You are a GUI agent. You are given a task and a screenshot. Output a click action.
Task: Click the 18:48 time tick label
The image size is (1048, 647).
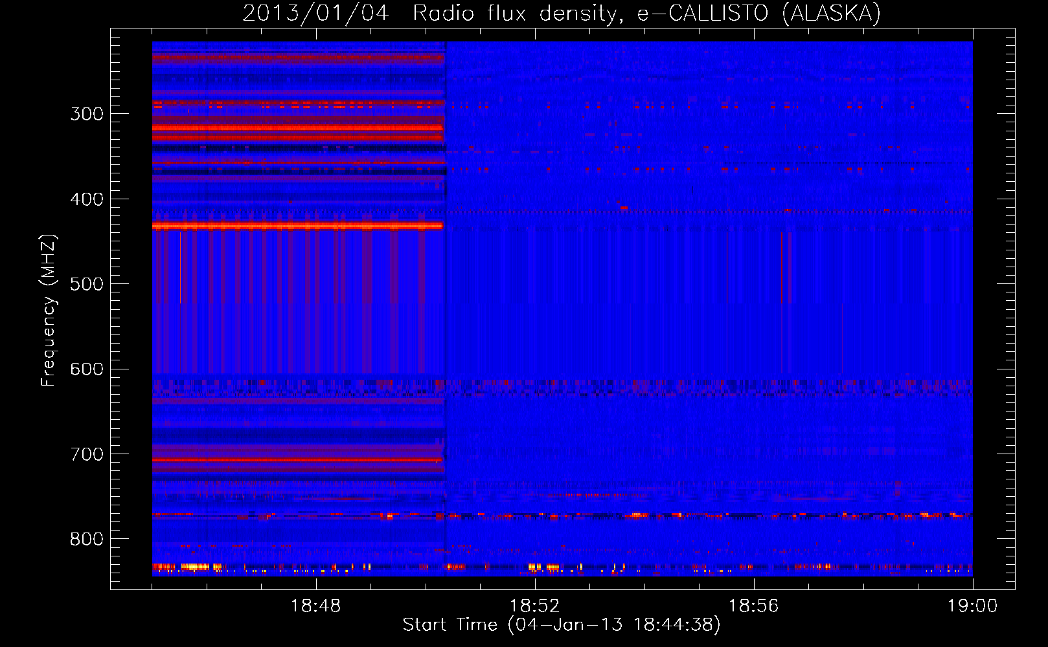(315, 606)
